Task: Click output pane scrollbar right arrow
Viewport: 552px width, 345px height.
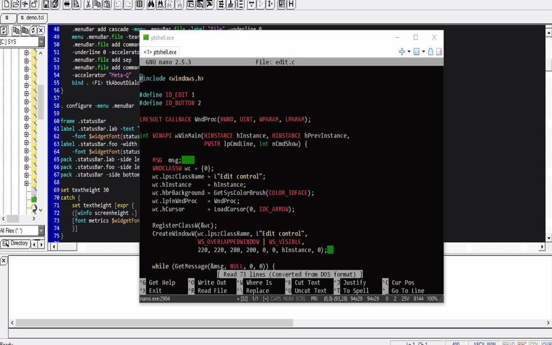Action: pyautogui.click(x=548, y=323)
